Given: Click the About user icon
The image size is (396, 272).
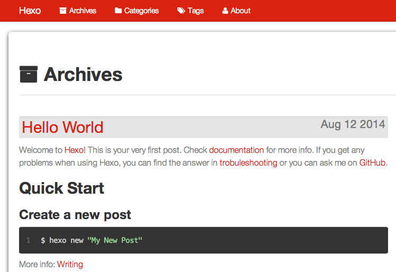Looking at the screenshot, I should point(225,11).
